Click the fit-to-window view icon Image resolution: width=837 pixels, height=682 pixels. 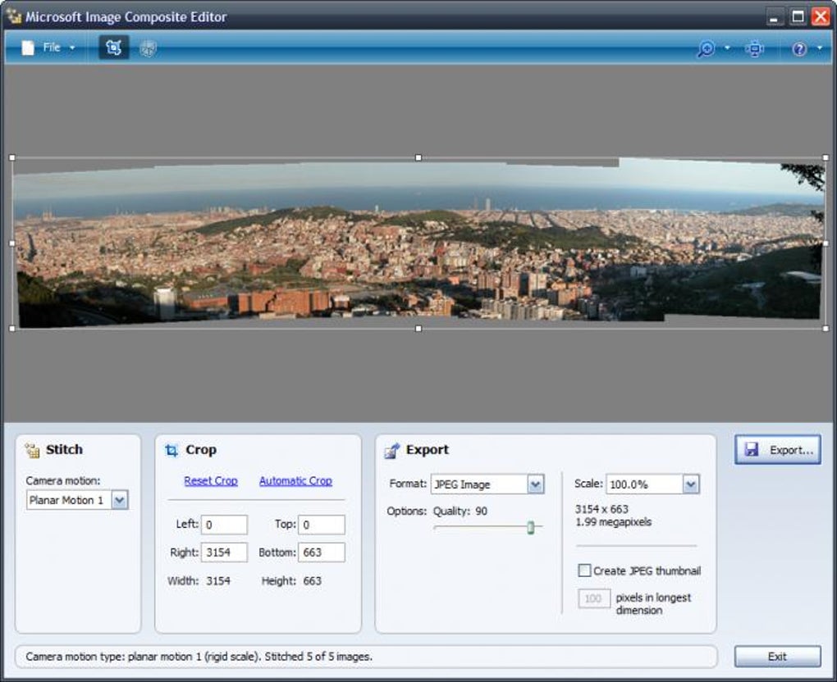click(754, 49)
